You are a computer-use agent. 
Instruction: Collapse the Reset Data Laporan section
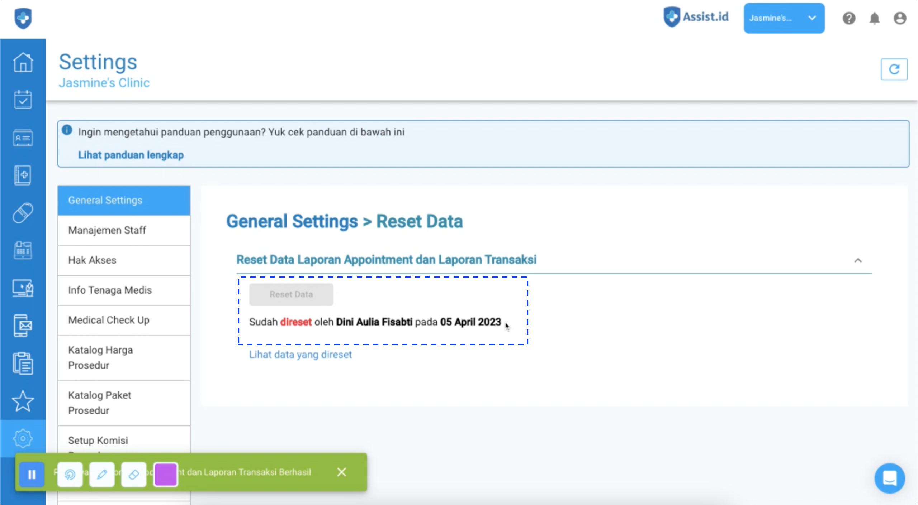(858, 260)
